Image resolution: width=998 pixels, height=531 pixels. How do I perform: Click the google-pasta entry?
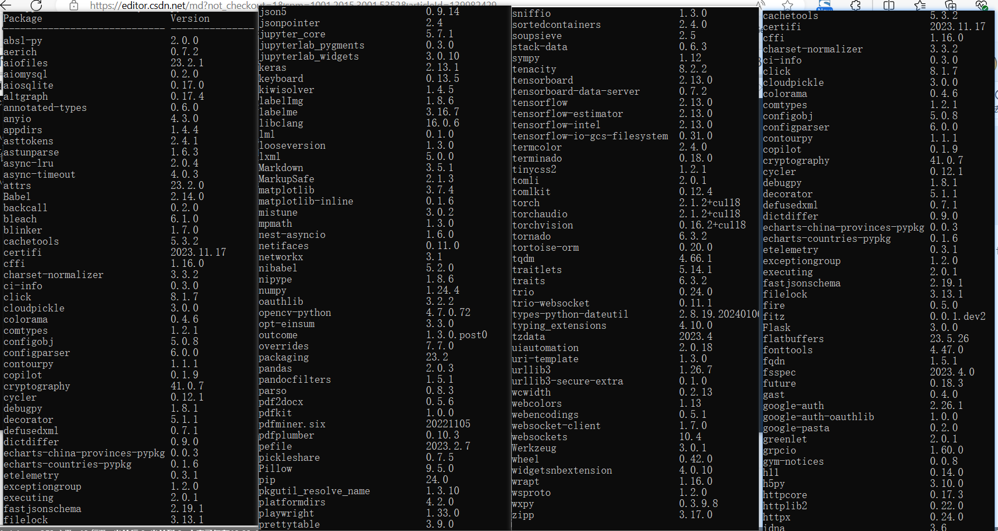(796, 428)
